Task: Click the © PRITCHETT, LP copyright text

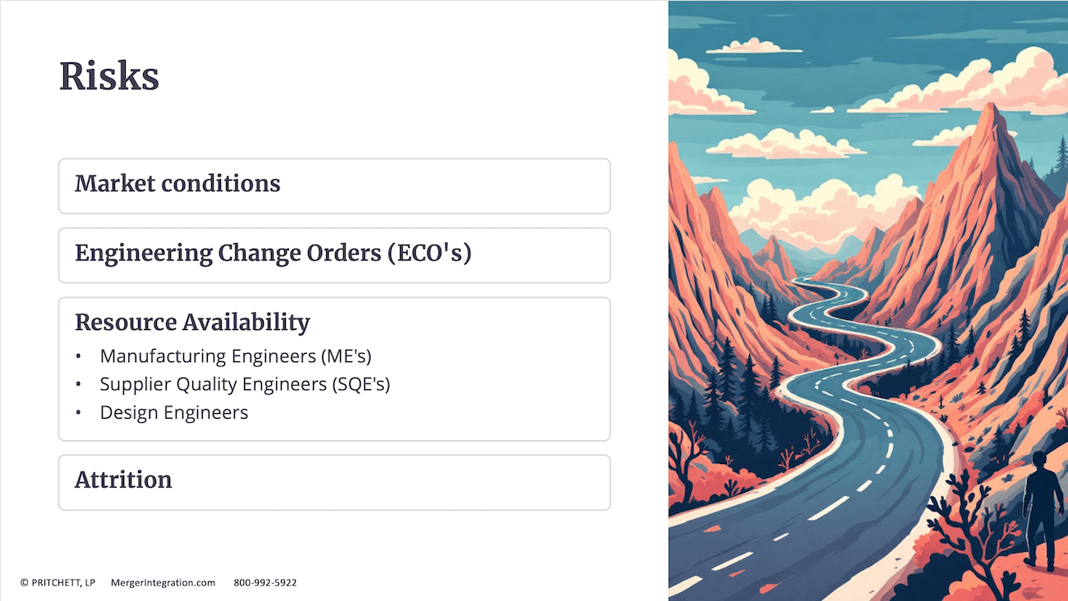Action: click(x=58, y=583)
